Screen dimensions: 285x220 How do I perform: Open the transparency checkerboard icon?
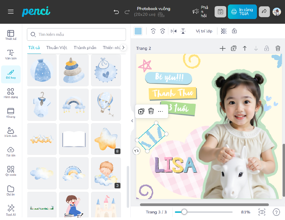[x=224, y=31]
